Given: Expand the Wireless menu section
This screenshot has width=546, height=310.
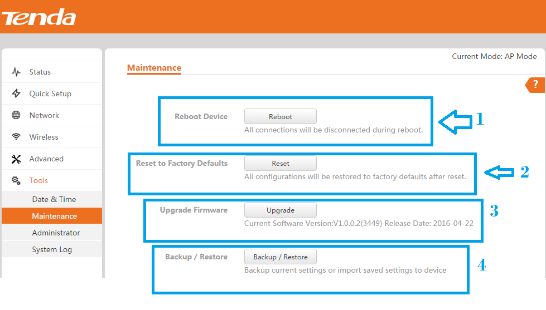Looking at the screenshot, I should [x=44, y=137].
